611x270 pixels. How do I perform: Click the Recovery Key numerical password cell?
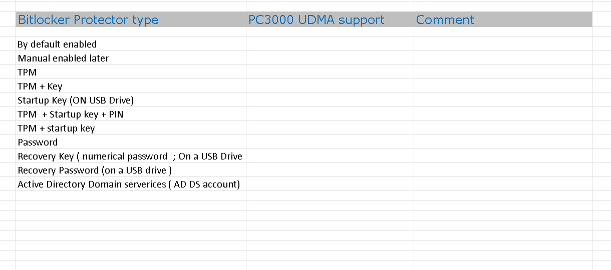click(131, 156)
